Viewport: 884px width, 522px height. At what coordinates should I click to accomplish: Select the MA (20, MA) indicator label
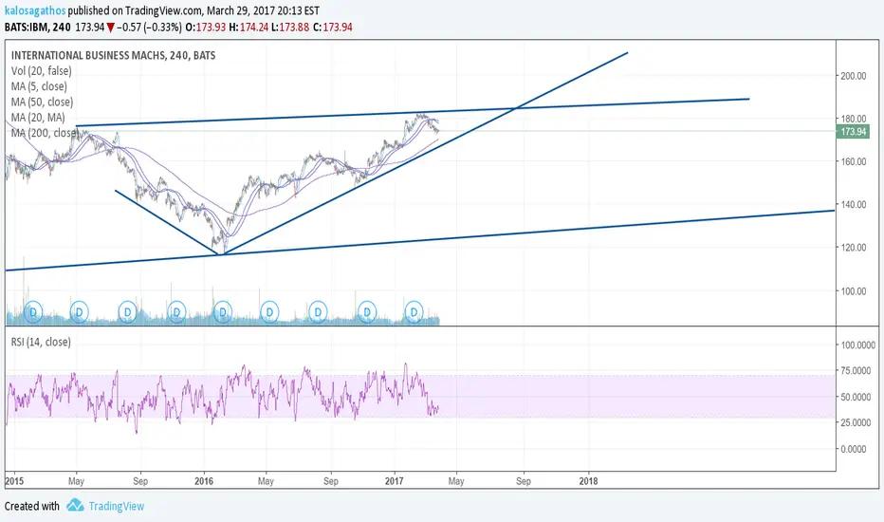tap(38, 118)
